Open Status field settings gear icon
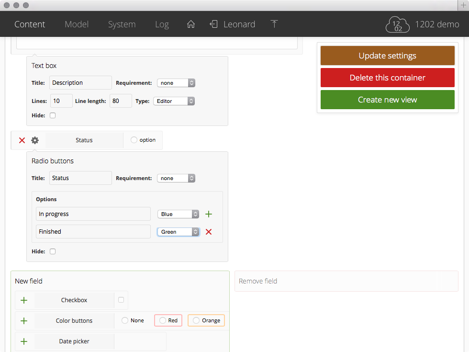This screenshot has width=469, height=352. point(35,140)
